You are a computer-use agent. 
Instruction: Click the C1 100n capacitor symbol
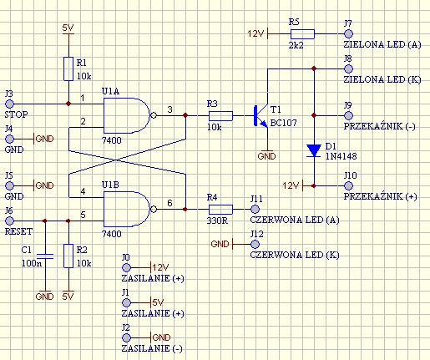click(x=45, y=256)
